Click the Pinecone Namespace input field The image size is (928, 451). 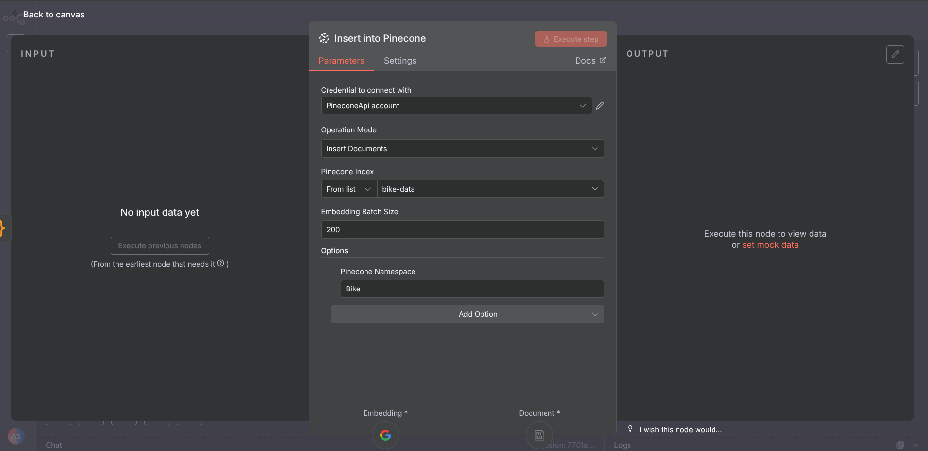tap(472, 289)
